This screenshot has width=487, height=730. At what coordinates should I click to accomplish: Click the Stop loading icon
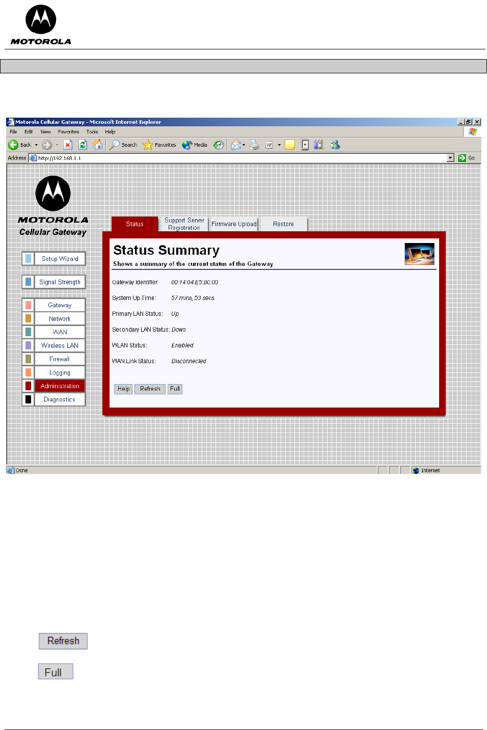point(68,145)
